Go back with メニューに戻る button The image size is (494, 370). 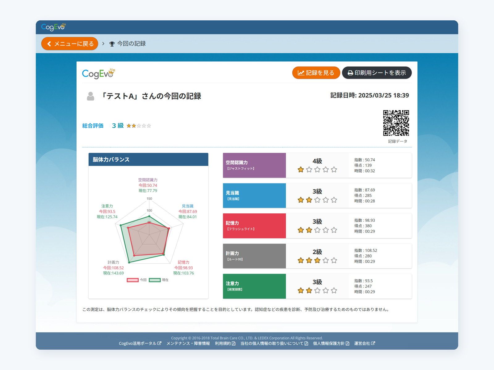coord(70,44)
